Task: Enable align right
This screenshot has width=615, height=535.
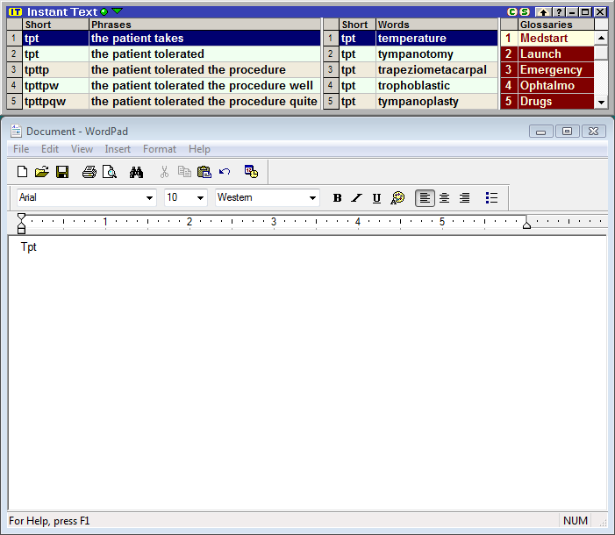Action: coord(465,197)
